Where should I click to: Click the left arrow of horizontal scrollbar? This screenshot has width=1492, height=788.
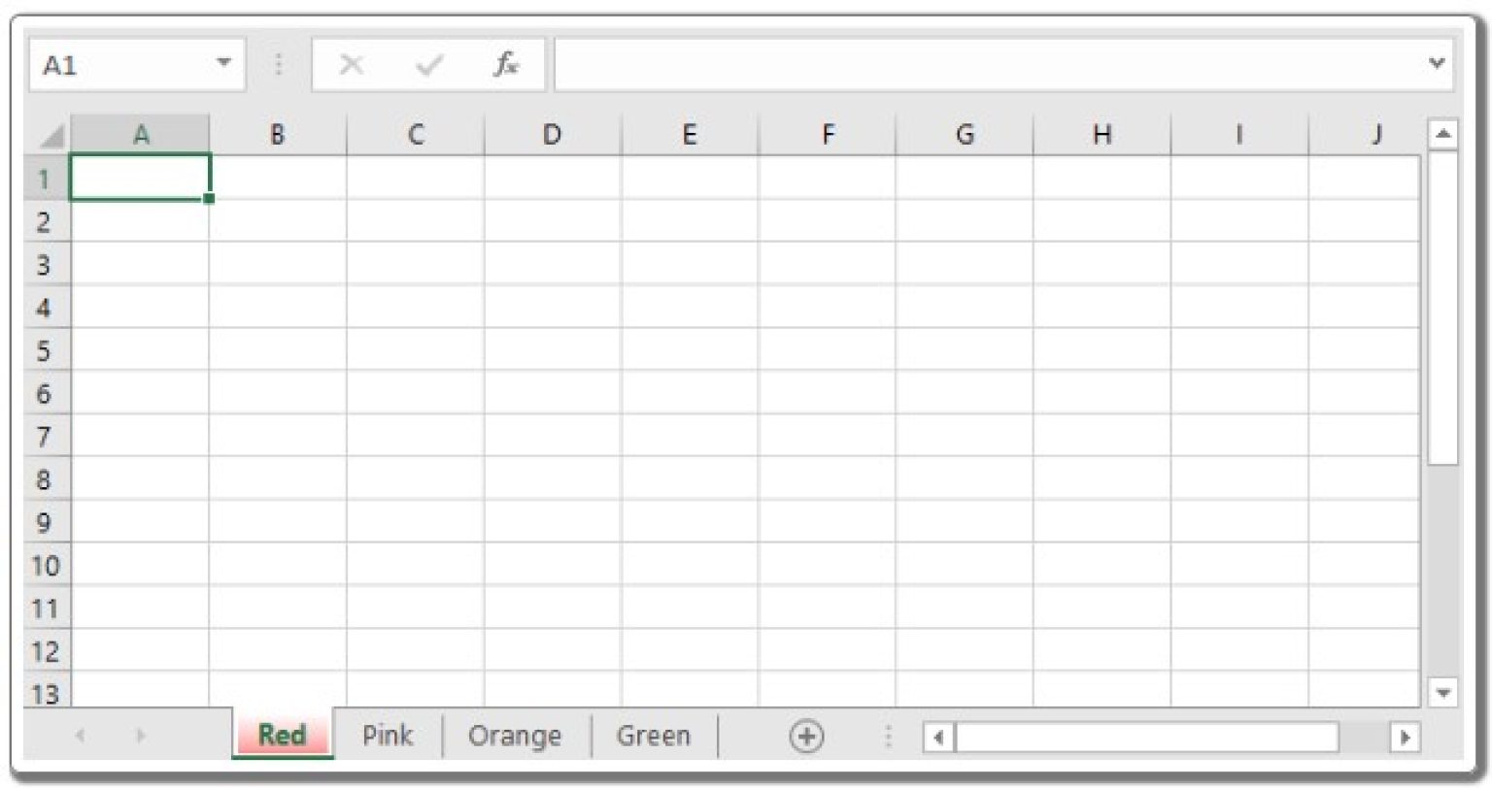pos(939,736)
